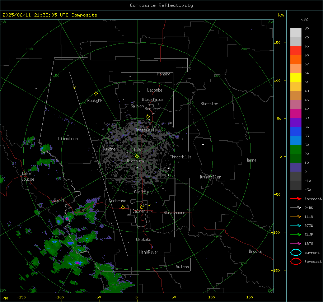Click the yellow diamond marker above Calgary

click(142, 207)
